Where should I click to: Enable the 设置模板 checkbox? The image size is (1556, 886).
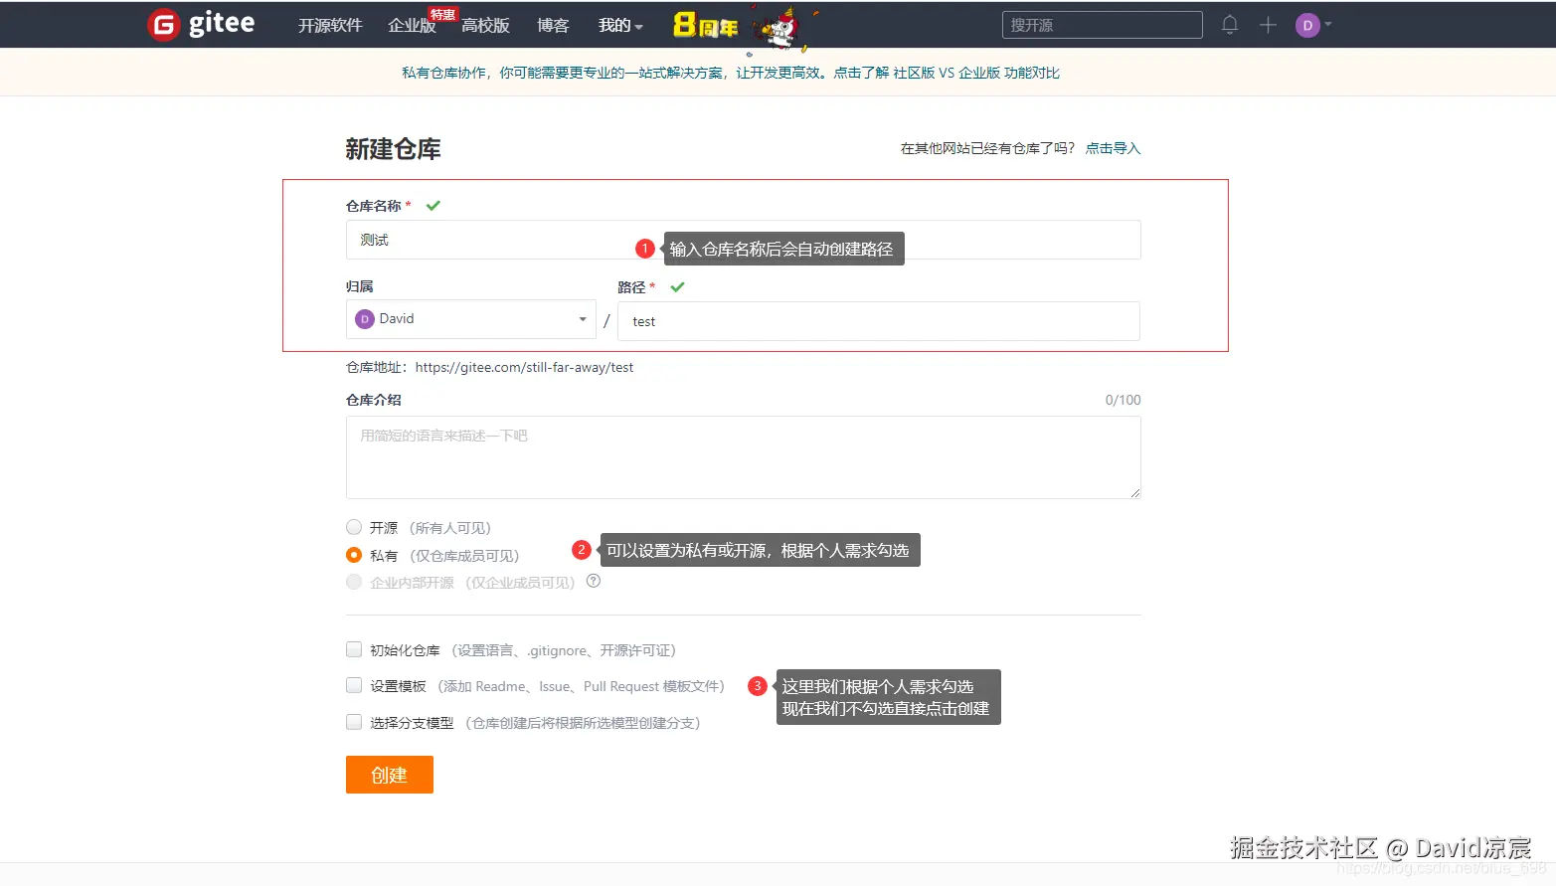pos(354,685)
